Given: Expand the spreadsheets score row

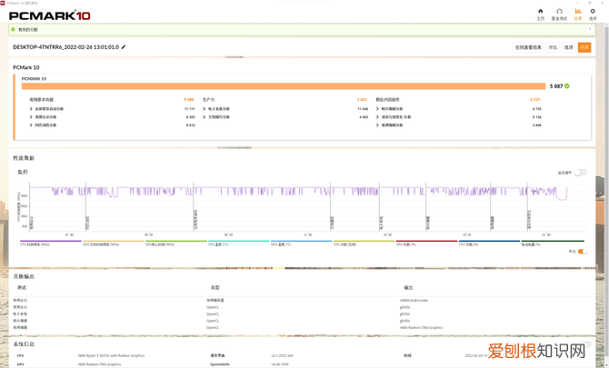Looking at the screenshot, I should (x=204, y=108).
